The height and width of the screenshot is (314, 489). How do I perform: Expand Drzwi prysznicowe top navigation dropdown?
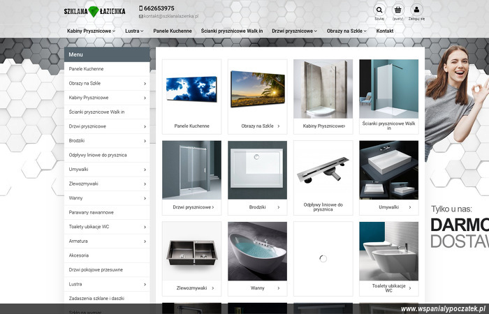(x=294, y=31)
